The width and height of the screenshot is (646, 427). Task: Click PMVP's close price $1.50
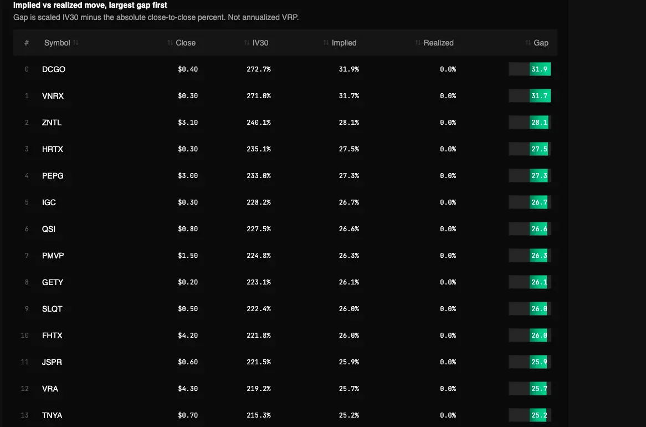click(x=188, y=256)
